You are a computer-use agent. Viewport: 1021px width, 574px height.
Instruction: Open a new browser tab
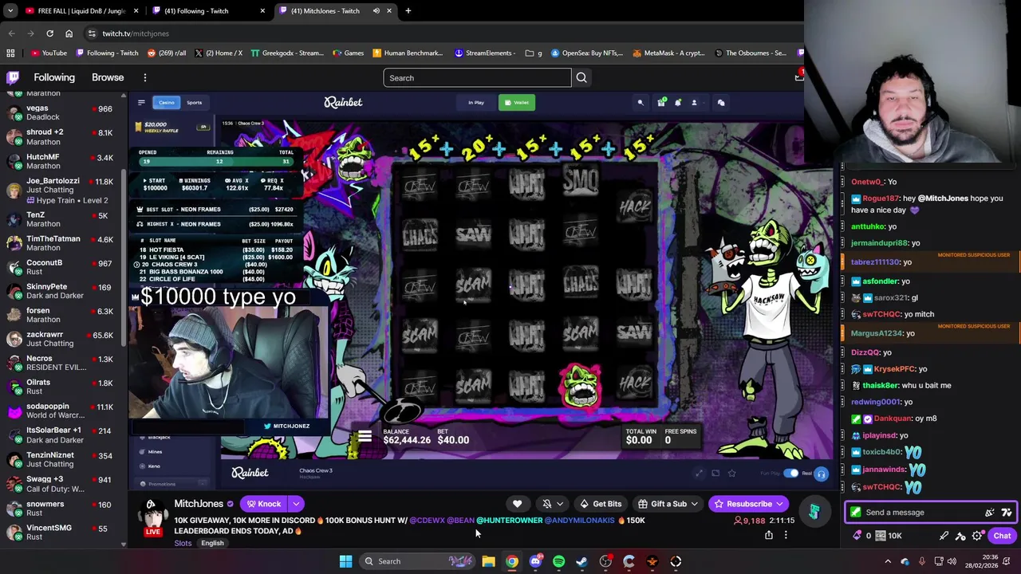point(408,11)
